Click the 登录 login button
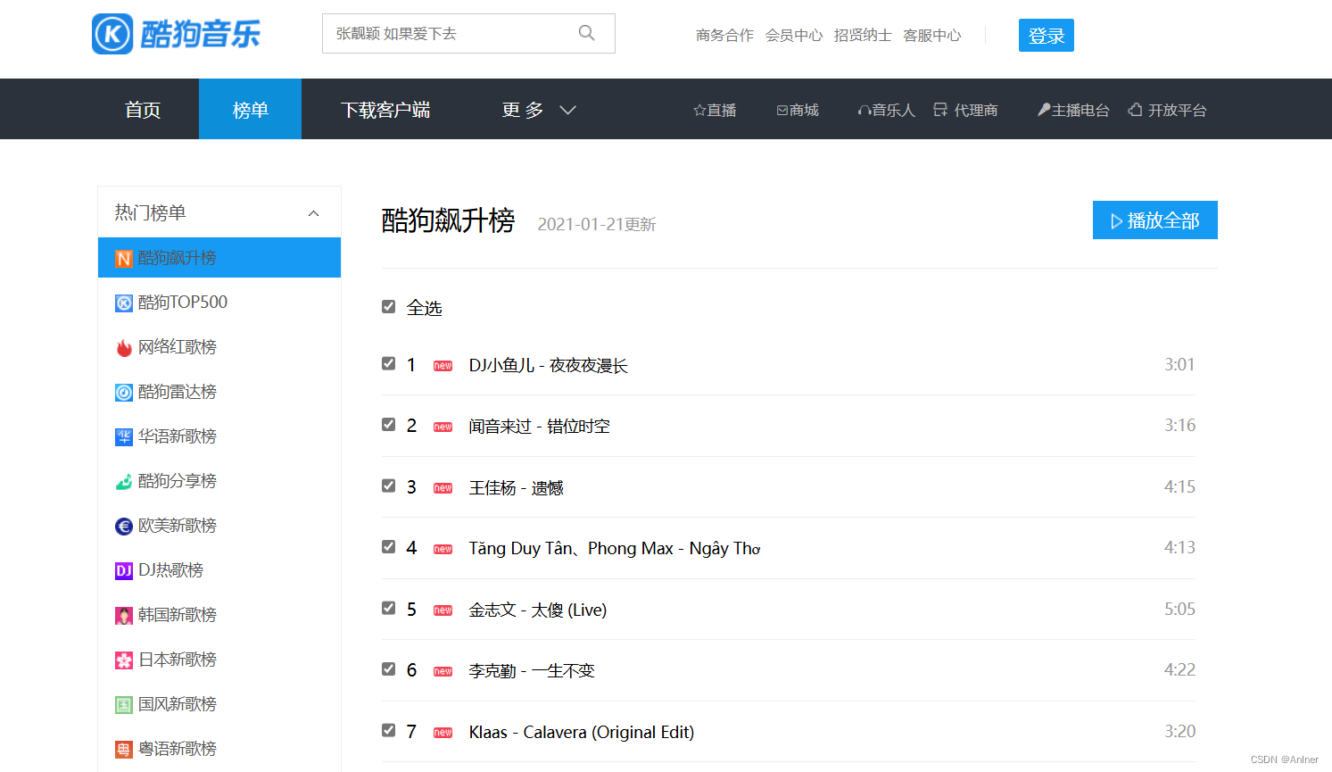The height and width of the screenshot is (772, 1332). (x=1047, y=36)
